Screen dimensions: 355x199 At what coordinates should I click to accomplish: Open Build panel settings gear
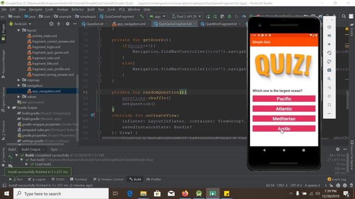338,149
